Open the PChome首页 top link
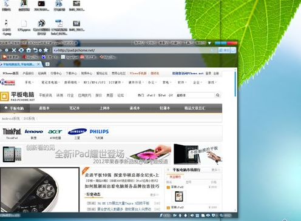The image size is (301, 221). click(10, 73)
